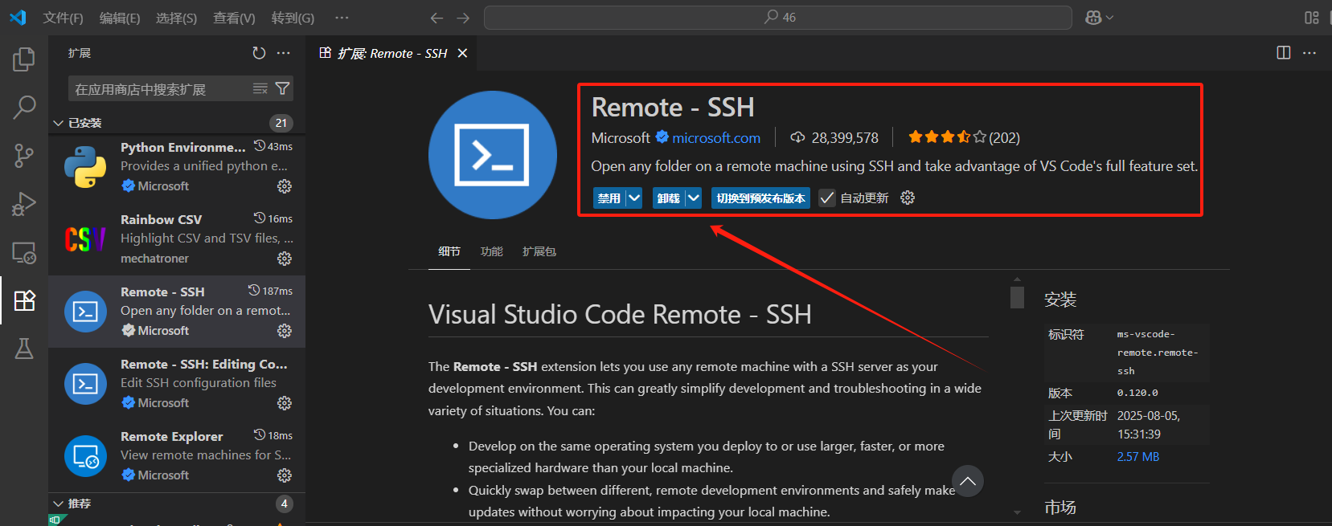
Task: Open Remote - SSH list item gear
Action: (x=285, y=331)
